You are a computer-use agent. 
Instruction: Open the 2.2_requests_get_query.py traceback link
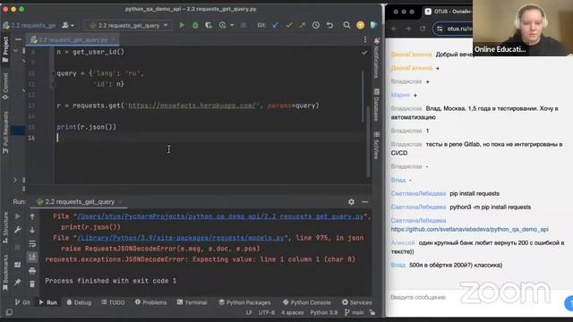[220, 216]
